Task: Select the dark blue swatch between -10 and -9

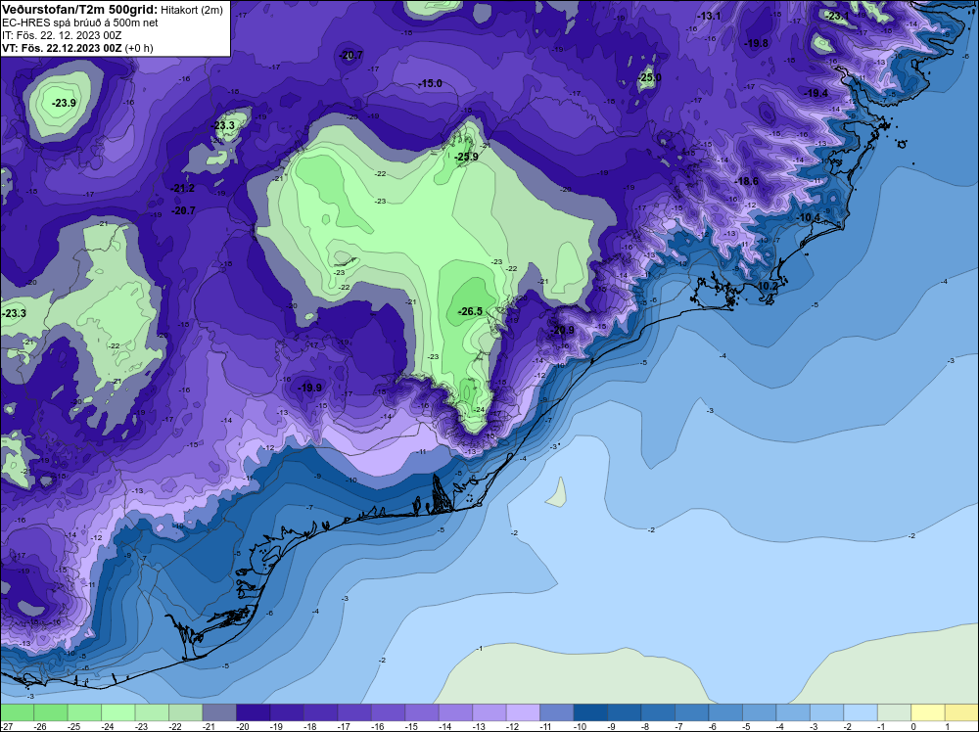Action: click(x=590, y=712)
